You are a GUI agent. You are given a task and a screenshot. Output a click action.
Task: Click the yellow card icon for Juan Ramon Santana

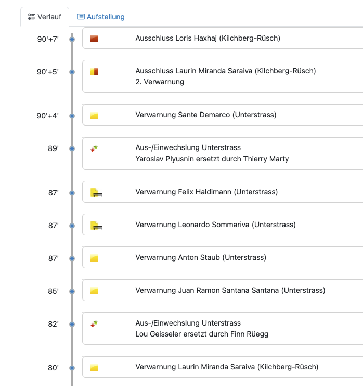pyautogui.click(x=94, y=291)
